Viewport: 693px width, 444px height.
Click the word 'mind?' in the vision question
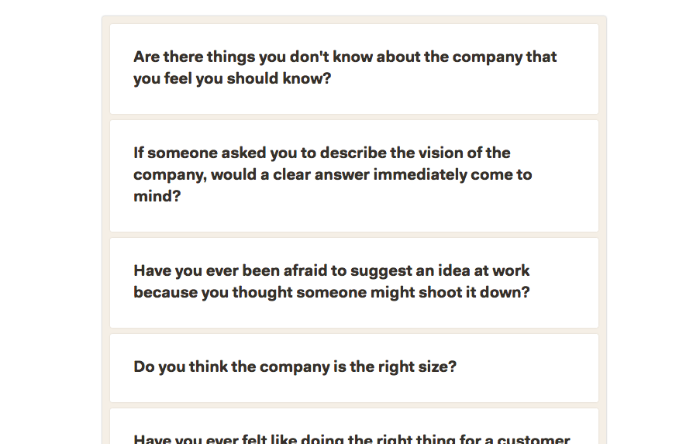157,196
